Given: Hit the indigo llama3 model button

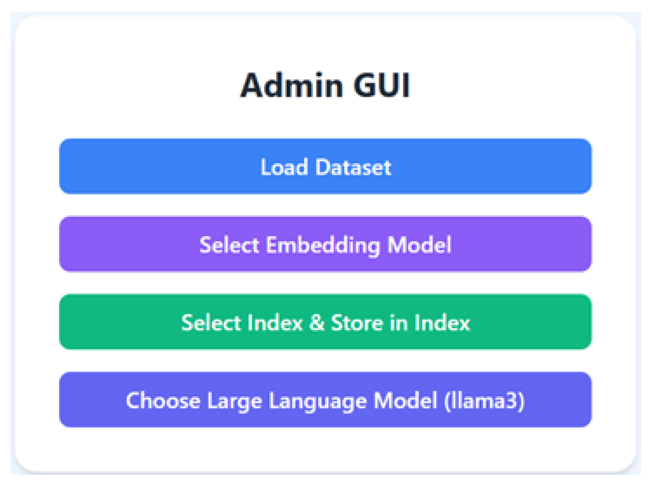Looking at the screenshot, I should coord(325,400).
